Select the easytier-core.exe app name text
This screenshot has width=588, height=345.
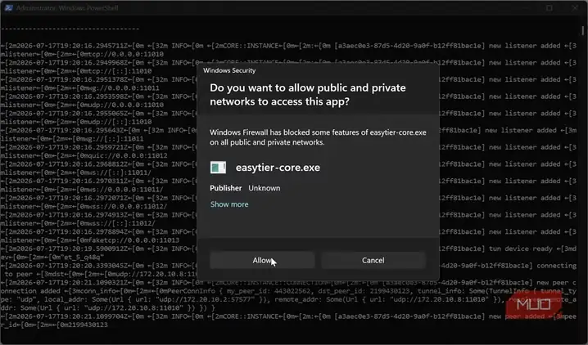(278, 168)
